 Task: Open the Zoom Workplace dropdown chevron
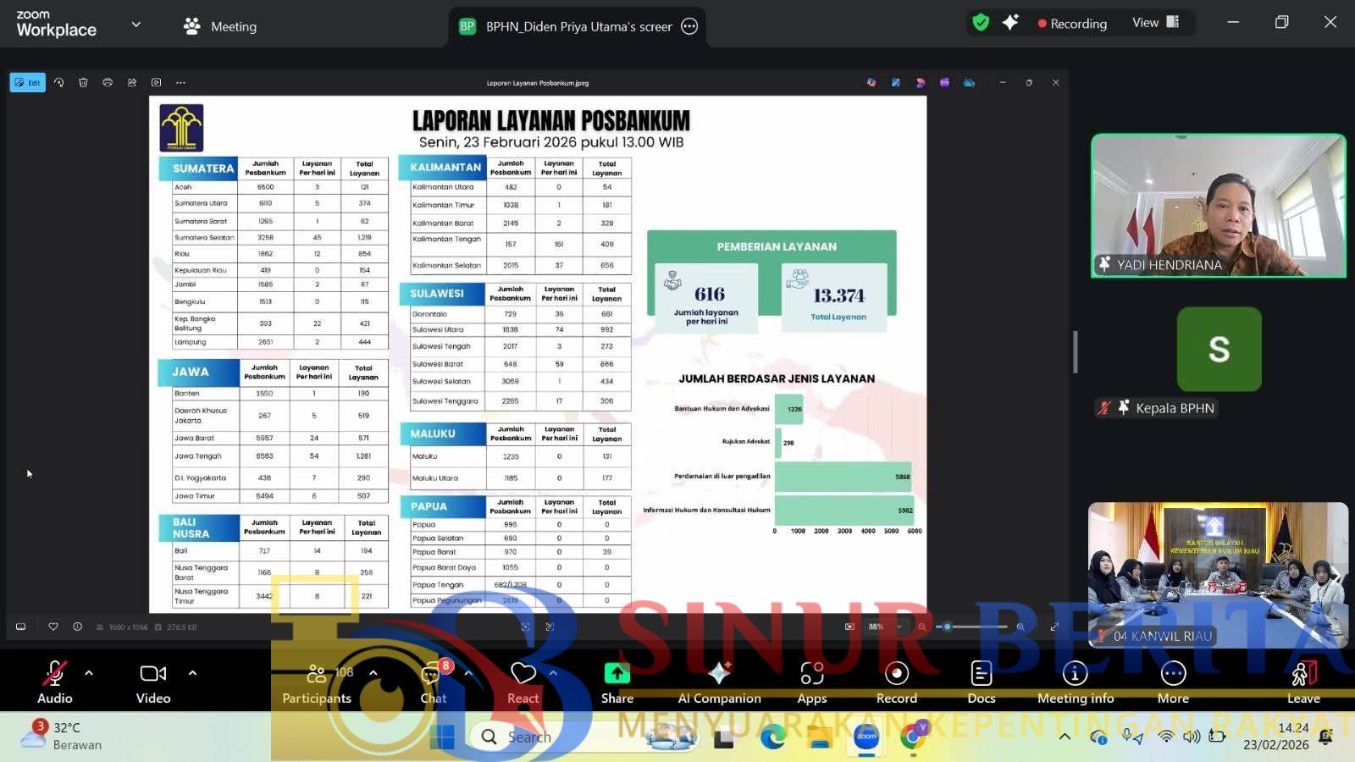point(135,25)
